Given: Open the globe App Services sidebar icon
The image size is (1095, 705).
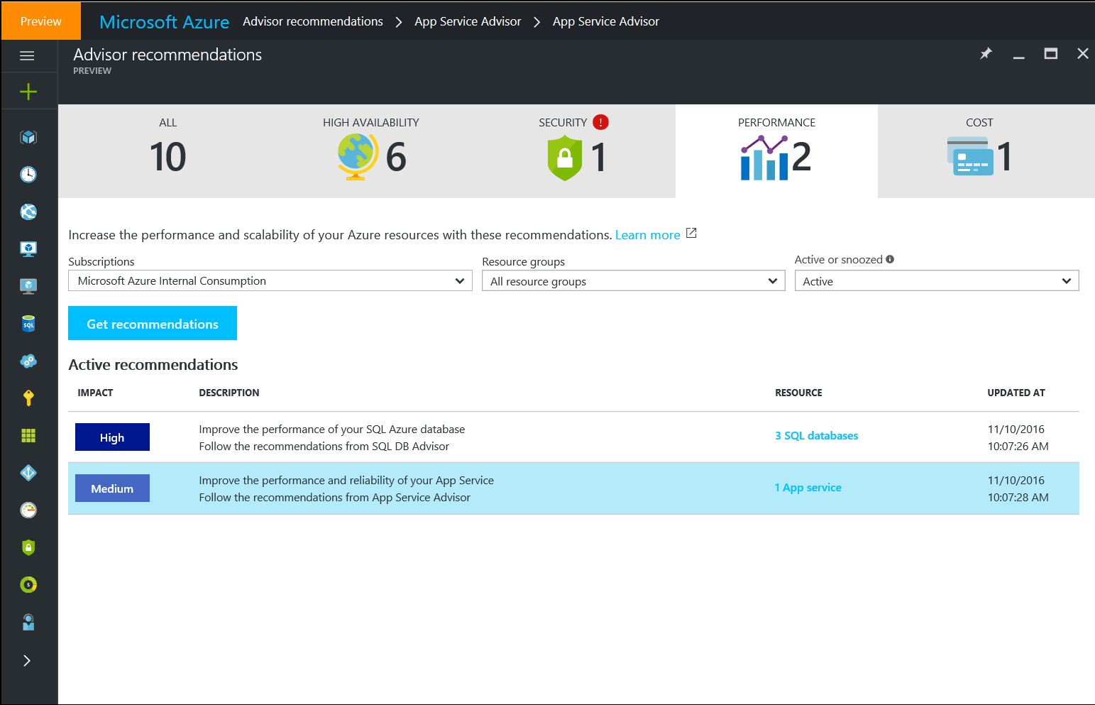Looking at the screenshot, I should coord(28,212).
